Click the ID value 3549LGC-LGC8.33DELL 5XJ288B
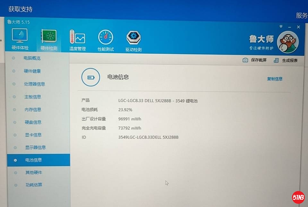This screenshot has height=207, width=308. click(148, 137)
